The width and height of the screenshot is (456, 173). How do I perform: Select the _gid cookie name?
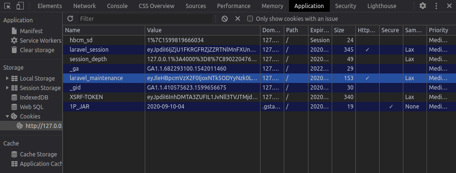point(75,88)
